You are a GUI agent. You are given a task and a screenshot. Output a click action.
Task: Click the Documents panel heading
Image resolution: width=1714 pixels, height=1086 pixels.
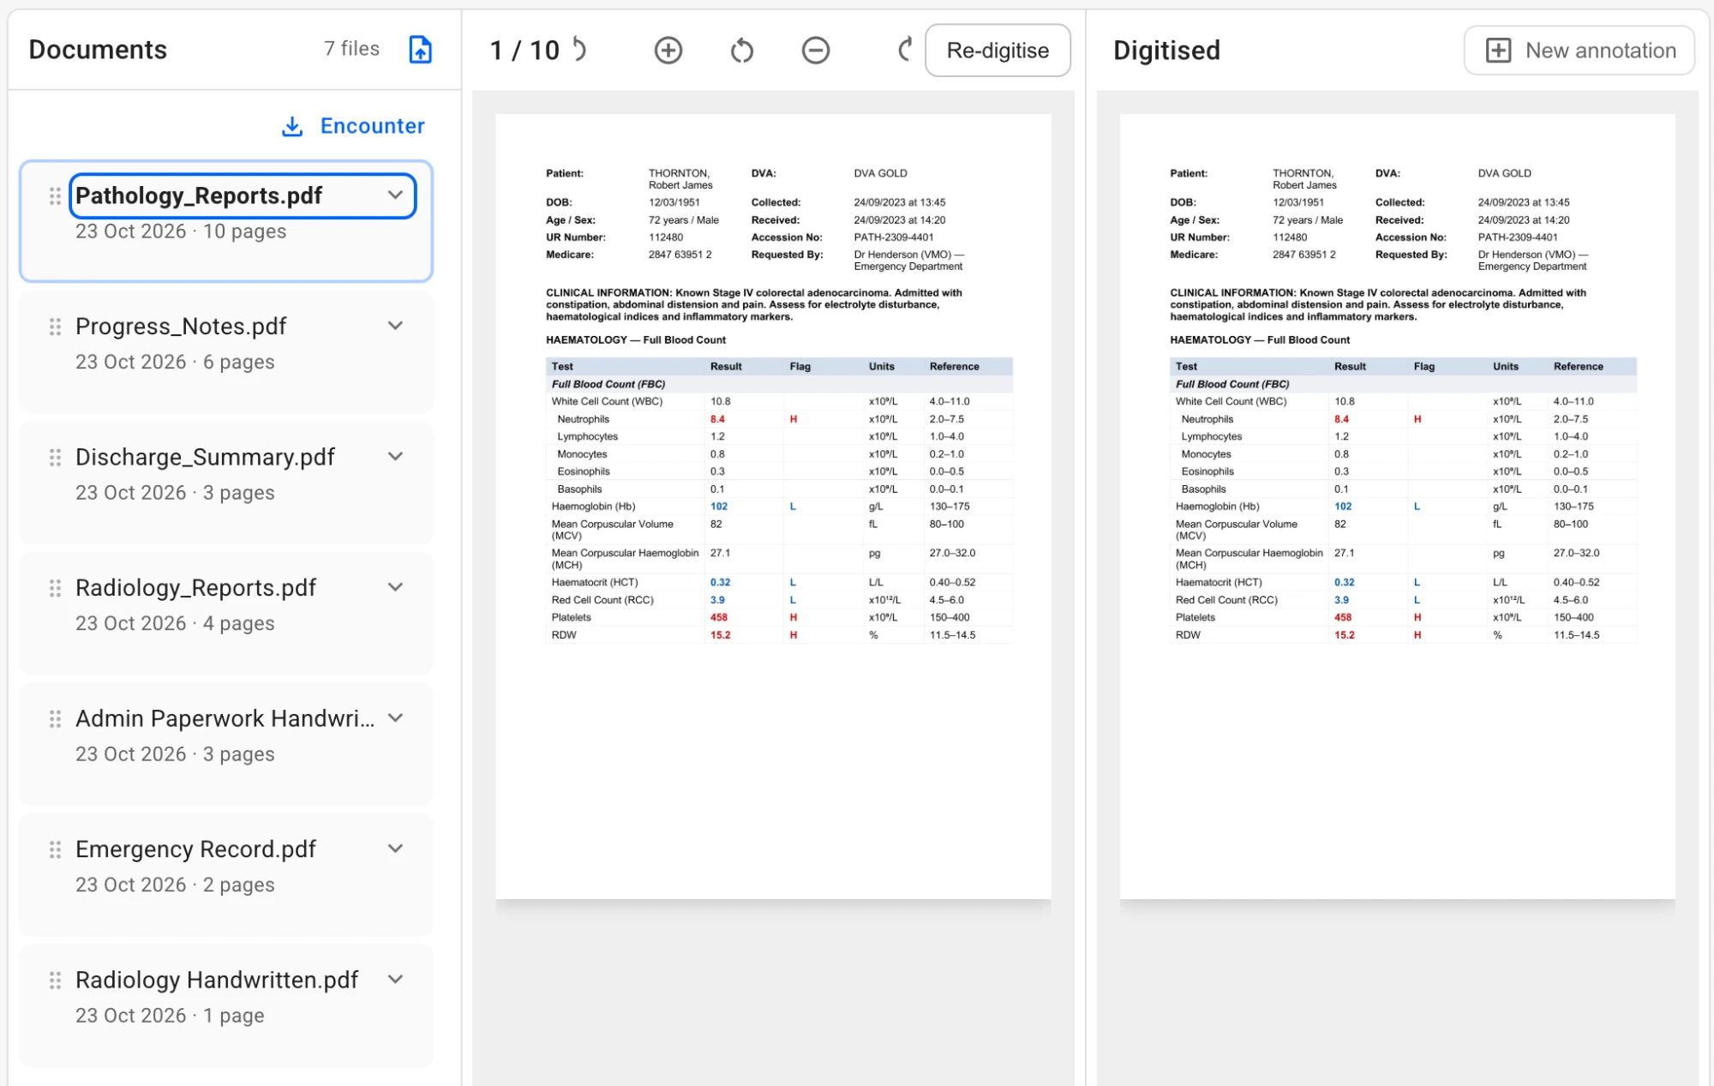click(x=98, y=50)
